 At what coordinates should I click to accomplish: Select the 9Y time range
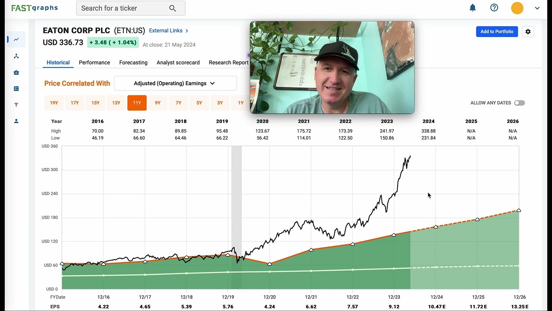(158, 103)
